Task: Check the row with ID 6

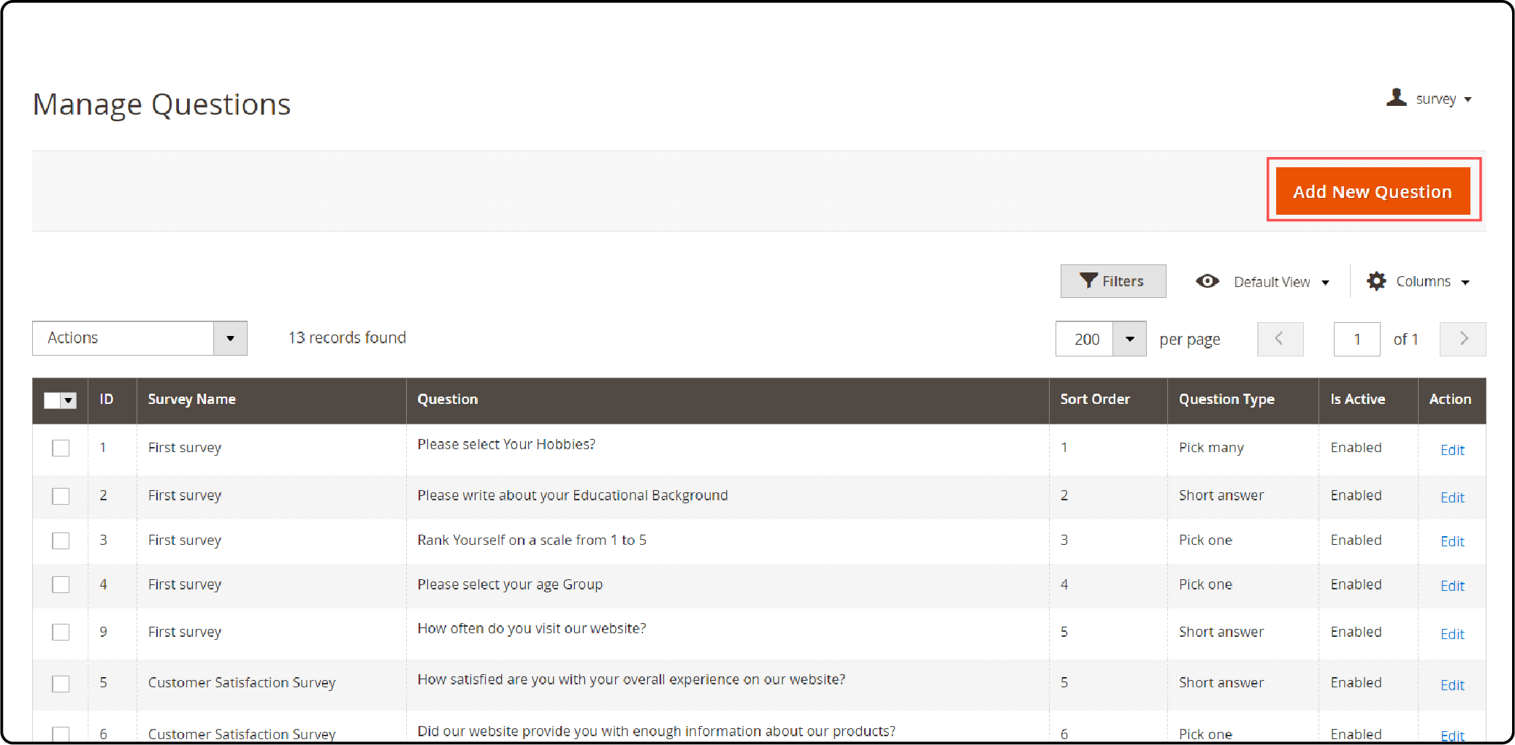Action: (x=61, y=734)
